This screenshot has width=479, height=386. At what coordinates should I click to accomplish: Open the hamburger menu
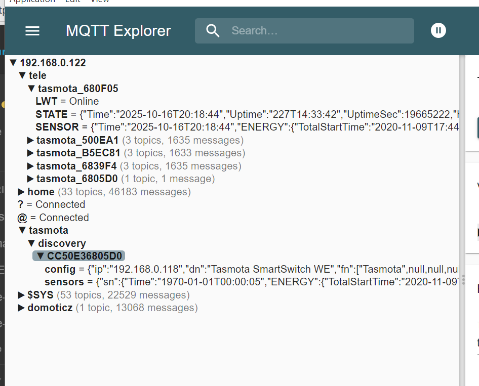pyautogui.click(x=32, y=31)
